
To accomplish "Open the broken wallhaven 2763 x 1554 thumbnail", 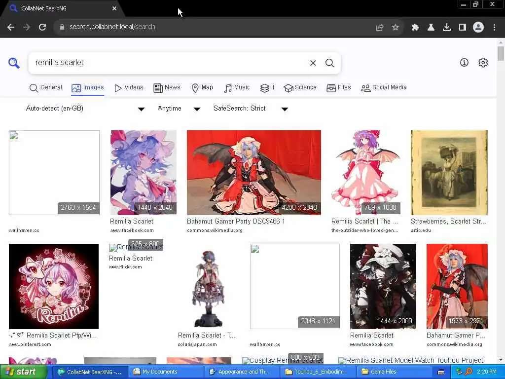I will (x=54, y=173).
